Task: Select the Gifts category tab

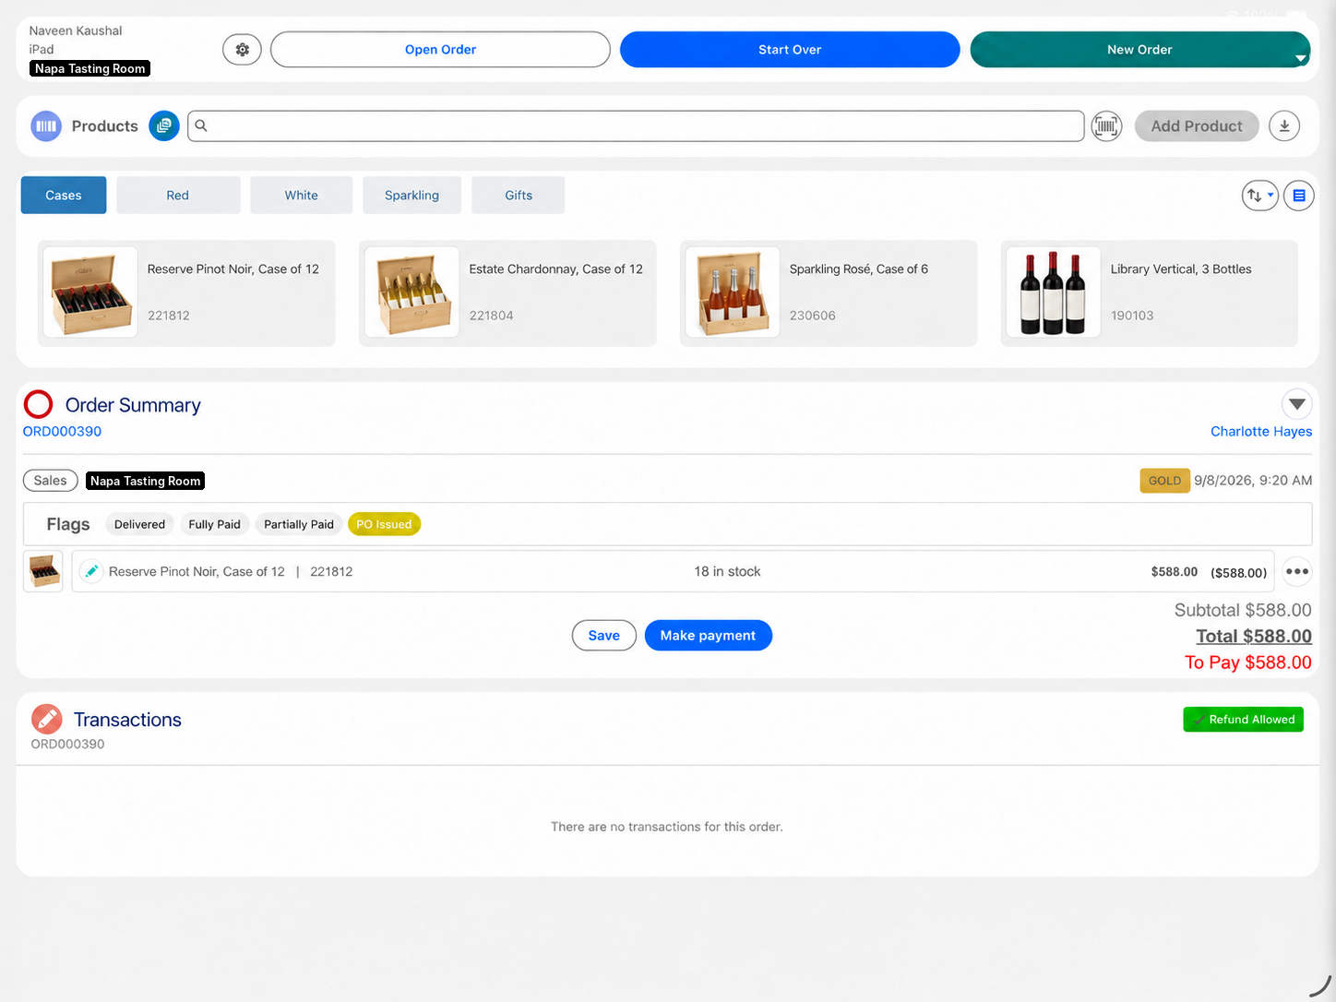Action: click(519, 196)
